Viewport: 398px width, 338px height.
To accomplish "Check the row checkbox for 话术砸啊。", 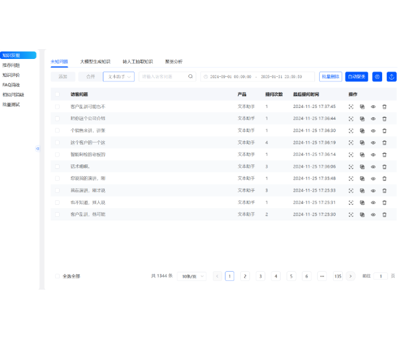I will tap(57, 166).
